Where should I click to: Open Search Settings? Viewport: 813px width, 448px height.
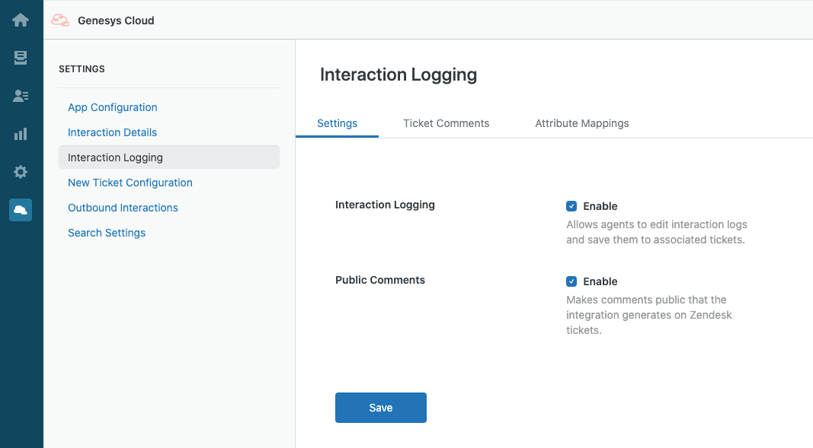pos(107,233)
